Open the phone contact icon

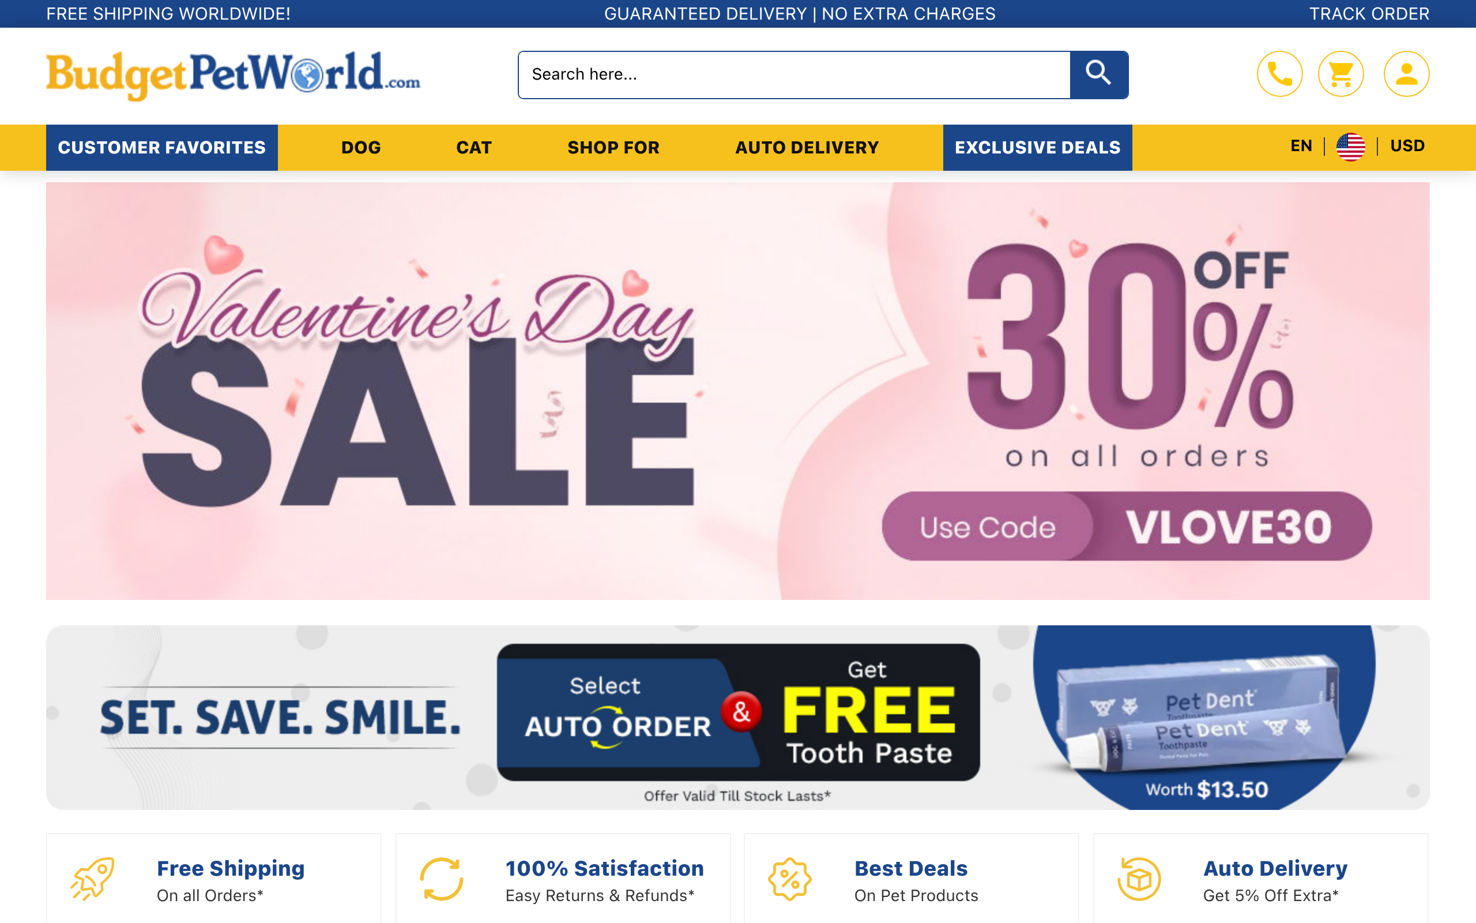pos(1279,74)
